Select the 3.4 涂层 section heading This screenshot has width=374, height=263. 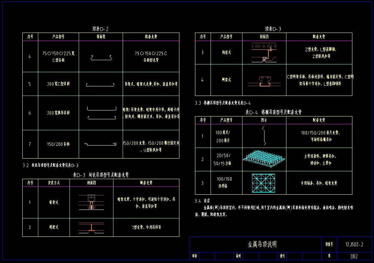(x=203, y=200)
